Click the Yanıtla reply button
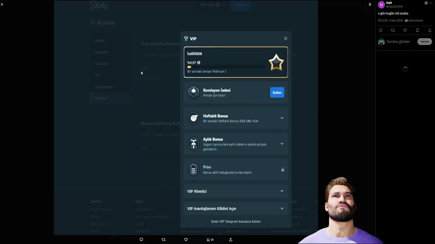This screenshot has width=435, height=244. click(x=425, y=42)
